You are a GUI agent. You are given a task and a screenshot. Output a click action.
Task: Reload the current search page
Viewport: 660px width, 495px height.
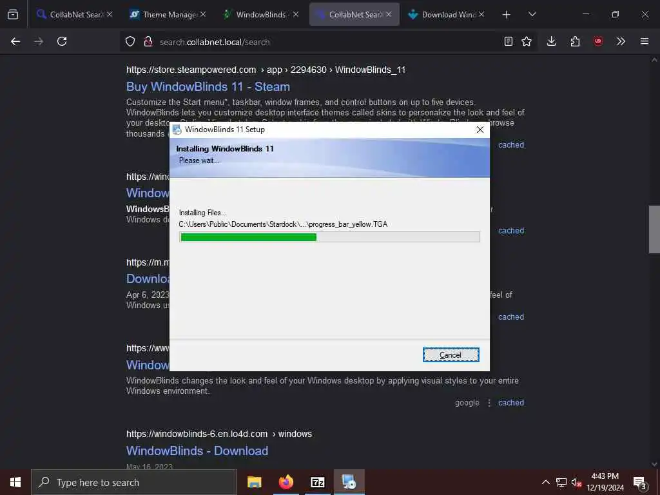pyautogui.click(x=62, y=41)
